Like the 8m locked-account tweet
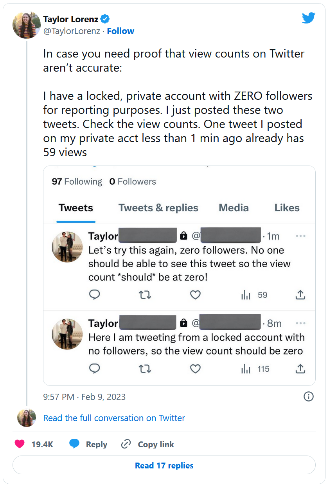 [x=195, y=369]
